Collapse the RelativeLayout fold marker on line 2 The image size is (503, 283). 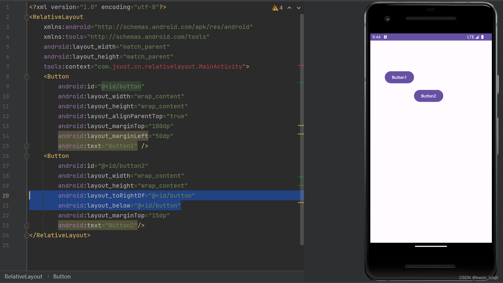tap(27, 17)
